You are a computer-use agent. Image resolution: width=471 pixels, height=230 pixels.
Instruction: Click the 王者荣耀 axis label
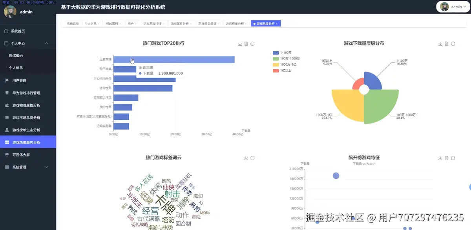point(105,59)
